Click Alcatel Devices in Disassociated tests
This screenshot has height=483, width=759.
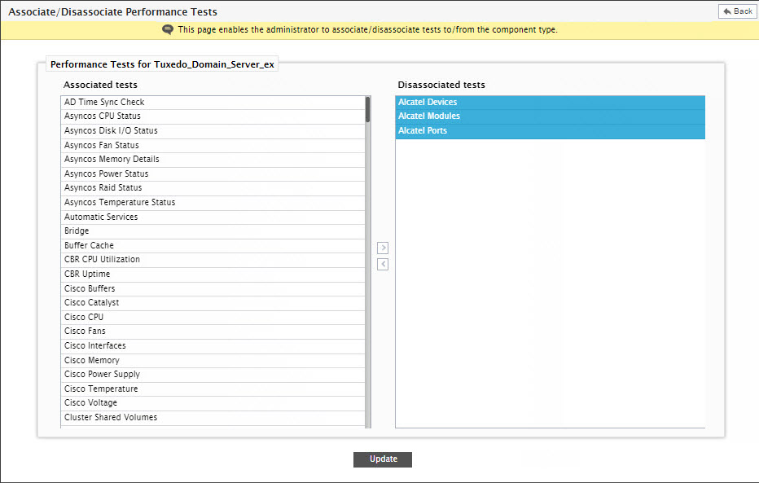[551, 102]
